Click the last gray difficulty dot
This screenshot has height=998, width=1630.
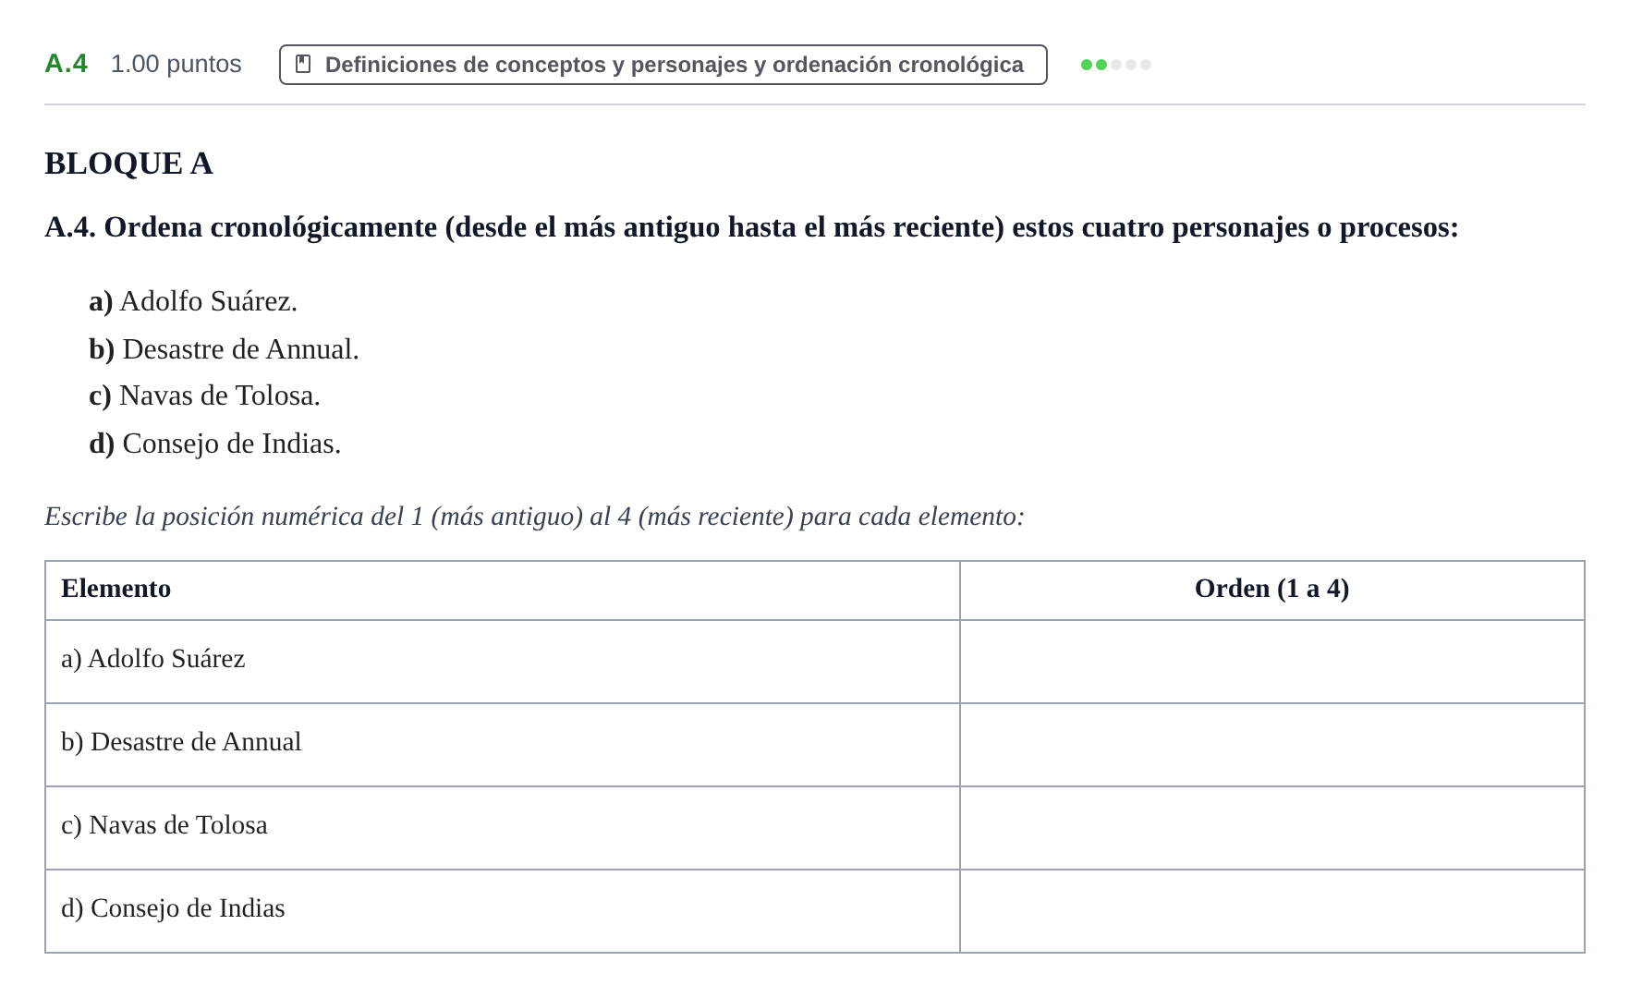(x=1146, y=65)
